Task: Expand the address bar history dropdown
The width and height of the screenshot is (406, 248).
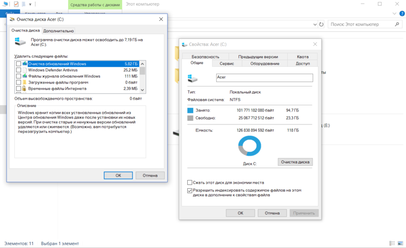Action: pos(315,24)
